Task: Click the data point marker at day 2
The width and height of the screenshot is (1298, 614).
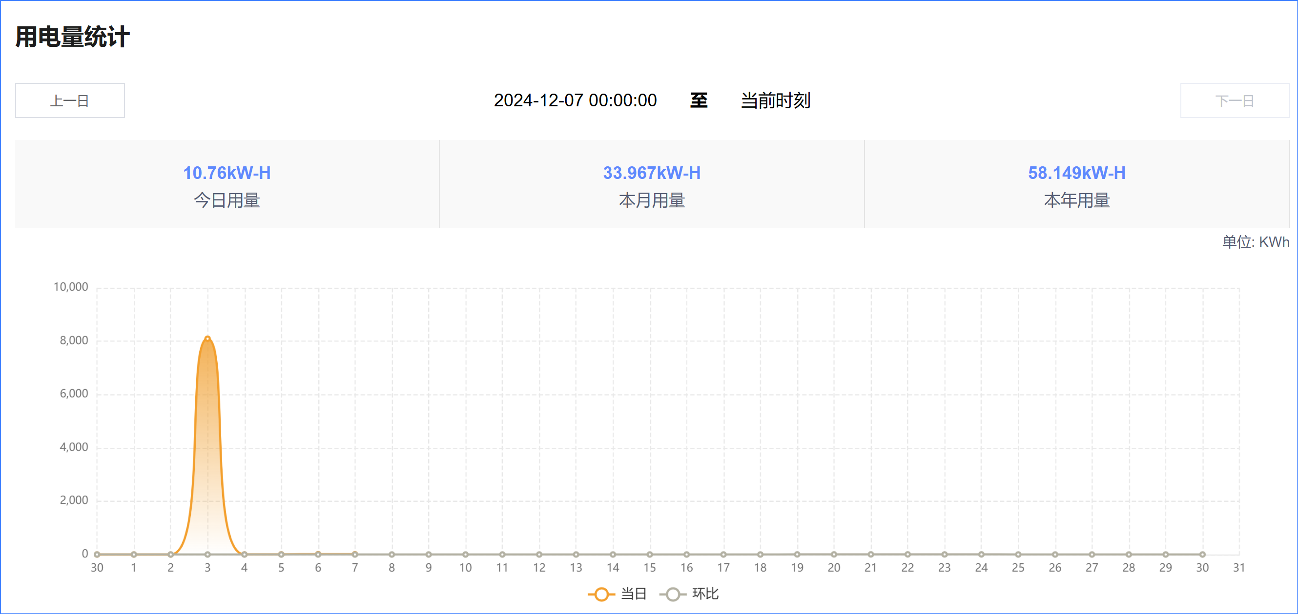Action: tap(171, 554)
